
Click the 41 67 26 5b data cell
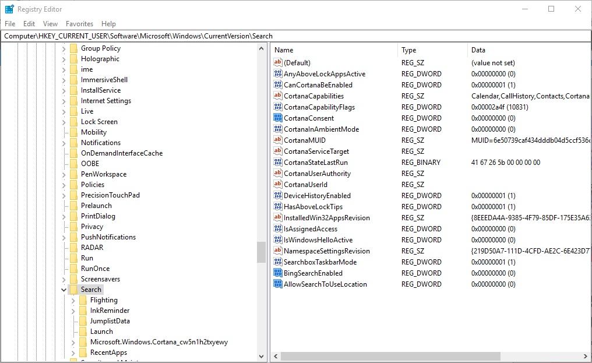(x=506, y=163)
